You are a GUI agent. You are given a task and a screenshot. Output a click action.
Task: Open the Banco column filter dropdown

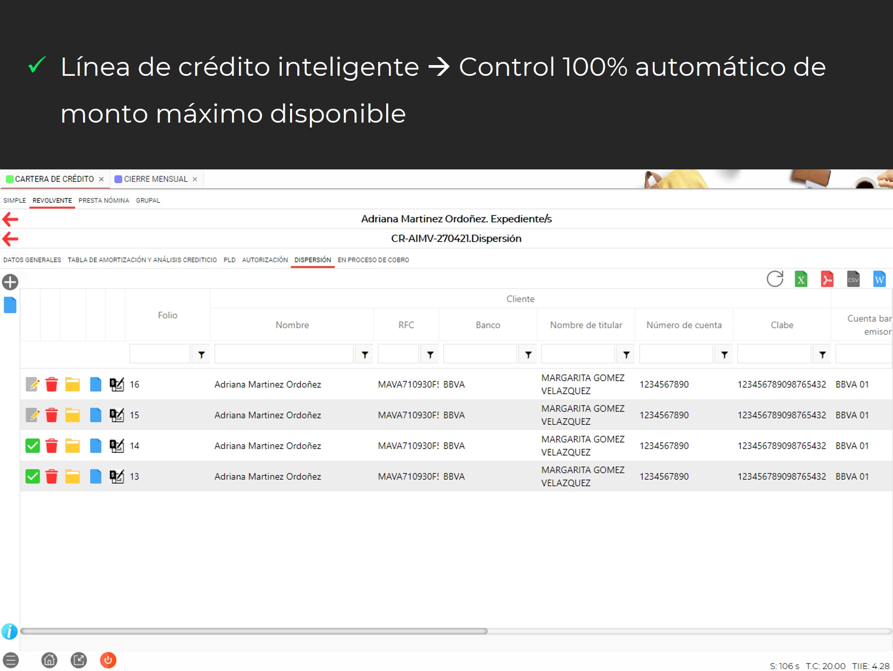click(x=528, y=355)
